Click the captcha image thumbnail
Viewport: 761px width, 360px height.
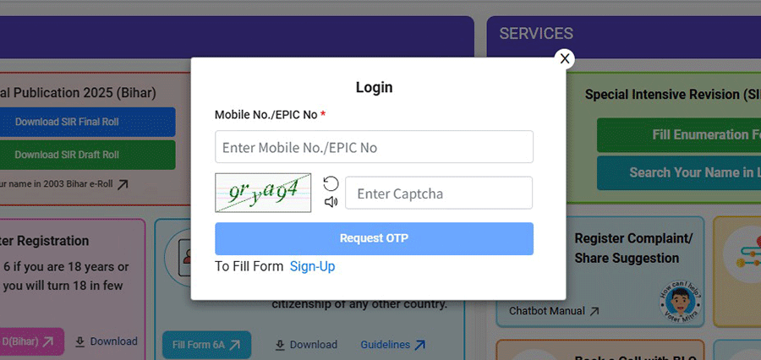tap(263, 193)
